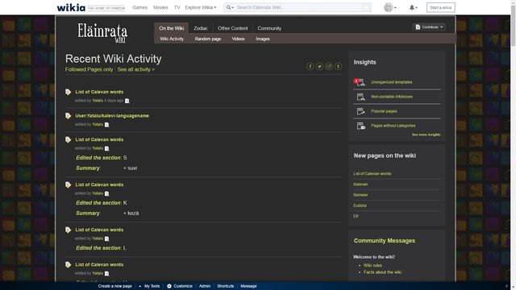Click the Popular pages insight icon

click(x=360, y=111)
